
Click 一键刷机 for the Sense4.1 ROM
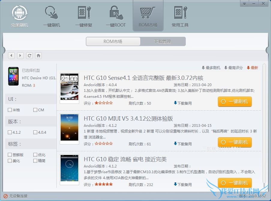pos(235,102)
